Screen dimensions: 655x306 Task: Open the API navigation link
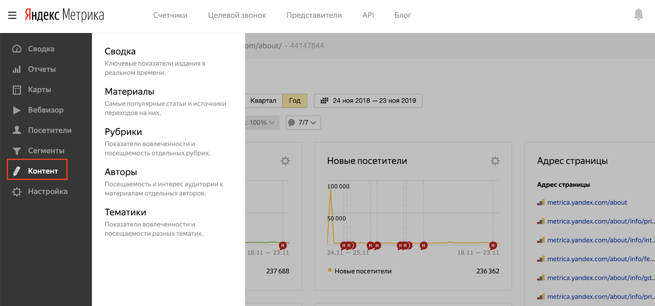point(368,16)
